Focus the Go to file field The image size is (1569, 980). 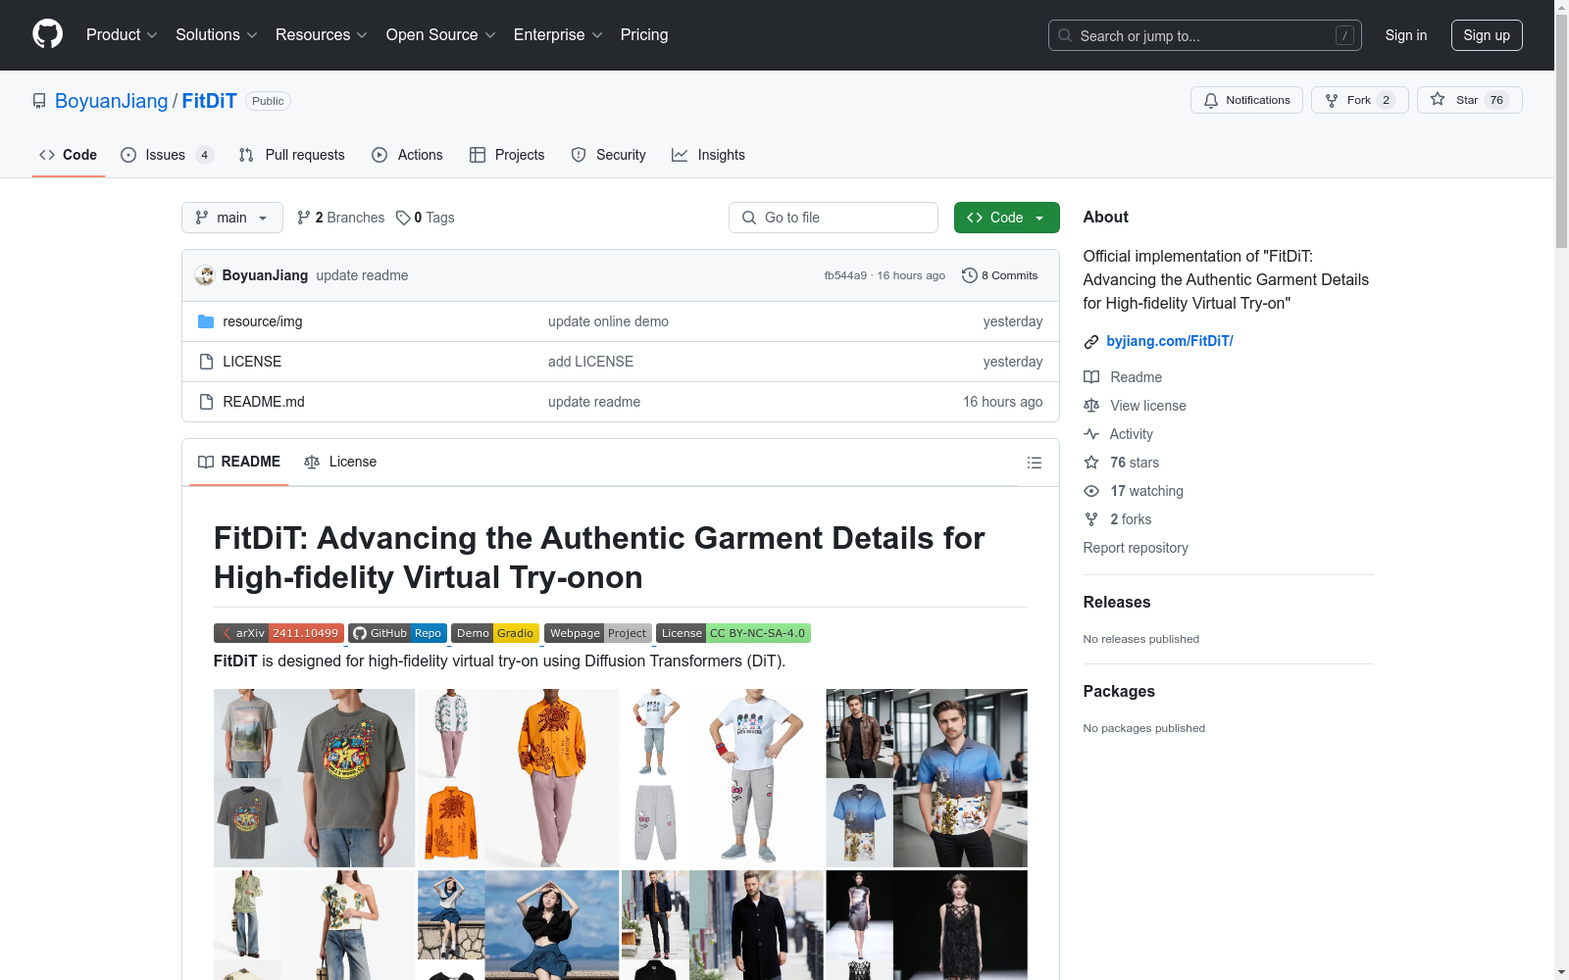click(834, 218)
